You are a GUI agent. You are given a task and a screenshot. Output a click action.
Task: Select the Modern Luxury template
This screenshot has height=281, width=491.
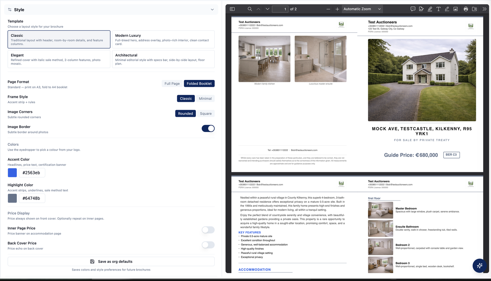[163, 39]
